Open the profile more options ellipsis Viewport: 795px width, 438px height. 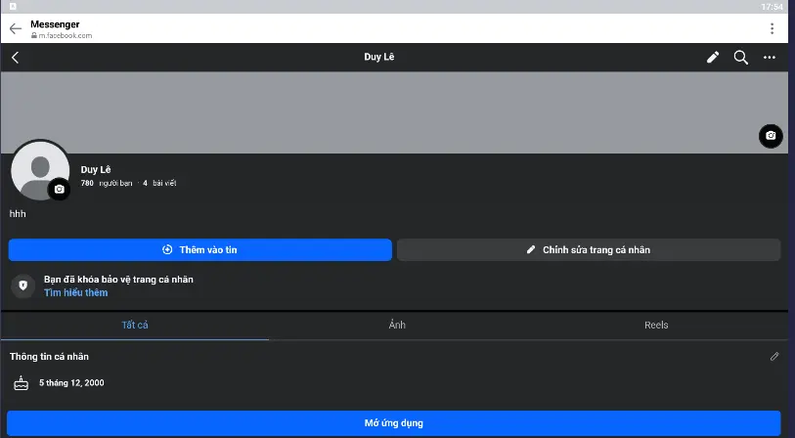coord(770,58)
